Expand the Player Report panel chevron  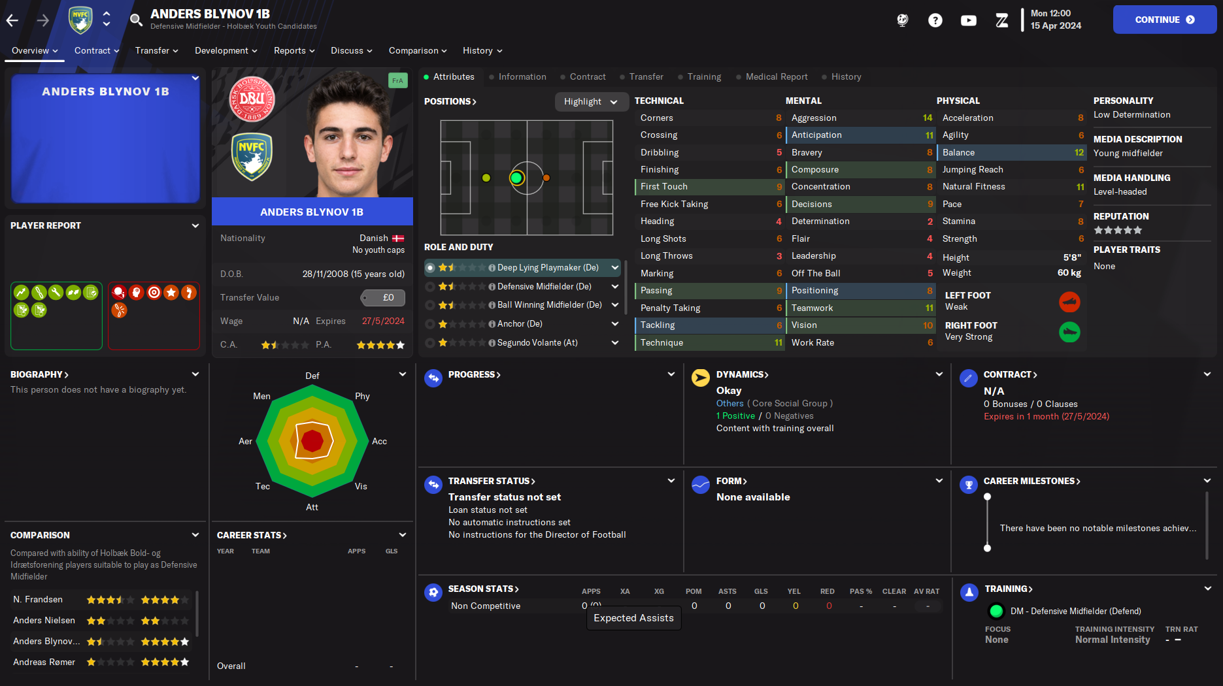[x=195, y=226]
